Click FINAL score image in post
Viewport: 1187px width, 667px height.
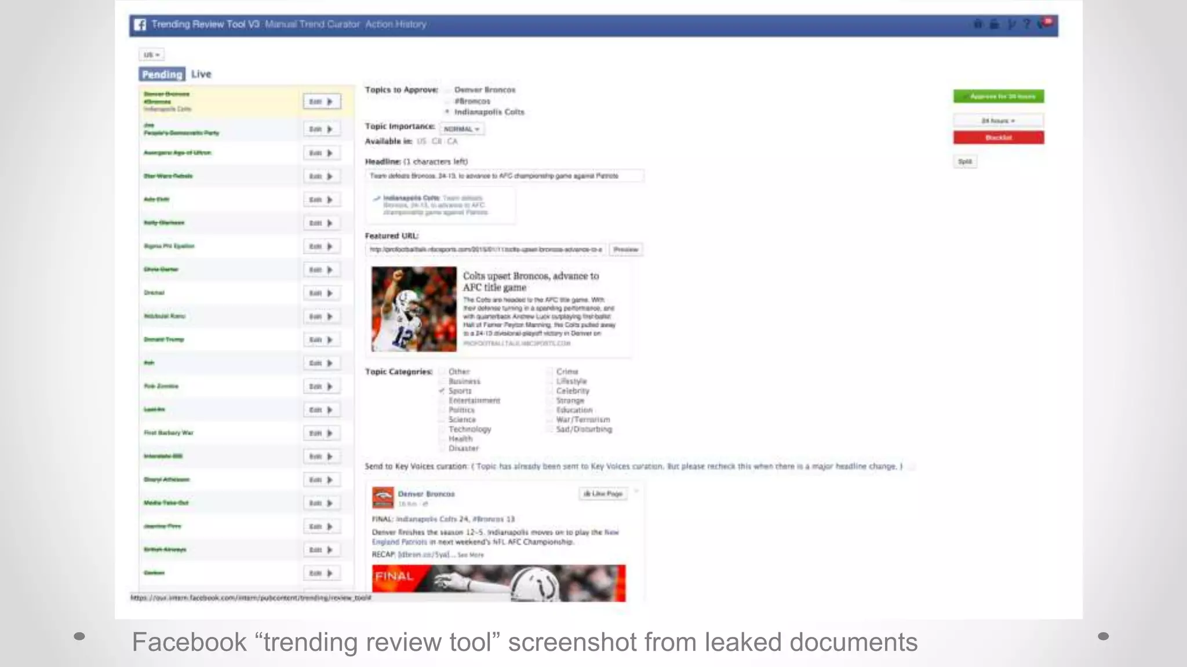tap(498, 583)
